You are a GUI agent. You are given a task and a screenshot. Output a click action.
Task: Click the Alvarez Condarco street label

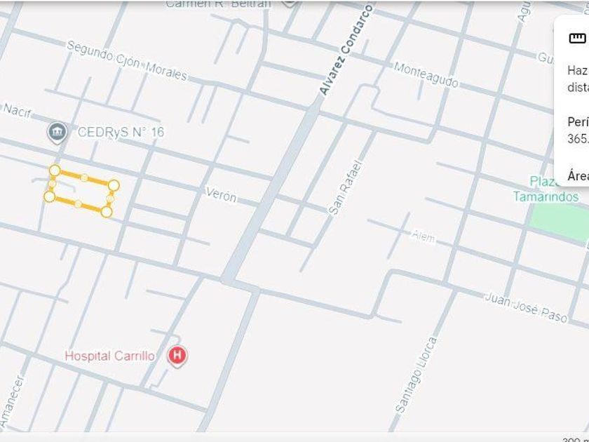click(346, 51)
